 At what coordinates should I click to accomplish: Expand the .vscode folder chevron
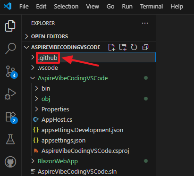(33, 67)
